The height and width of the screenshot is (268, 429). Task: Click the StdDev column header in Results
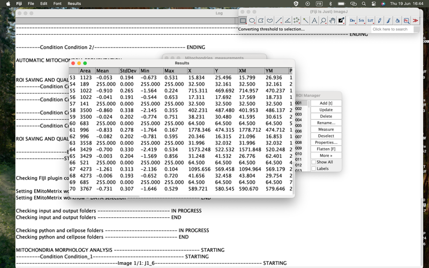pos(130,71)
